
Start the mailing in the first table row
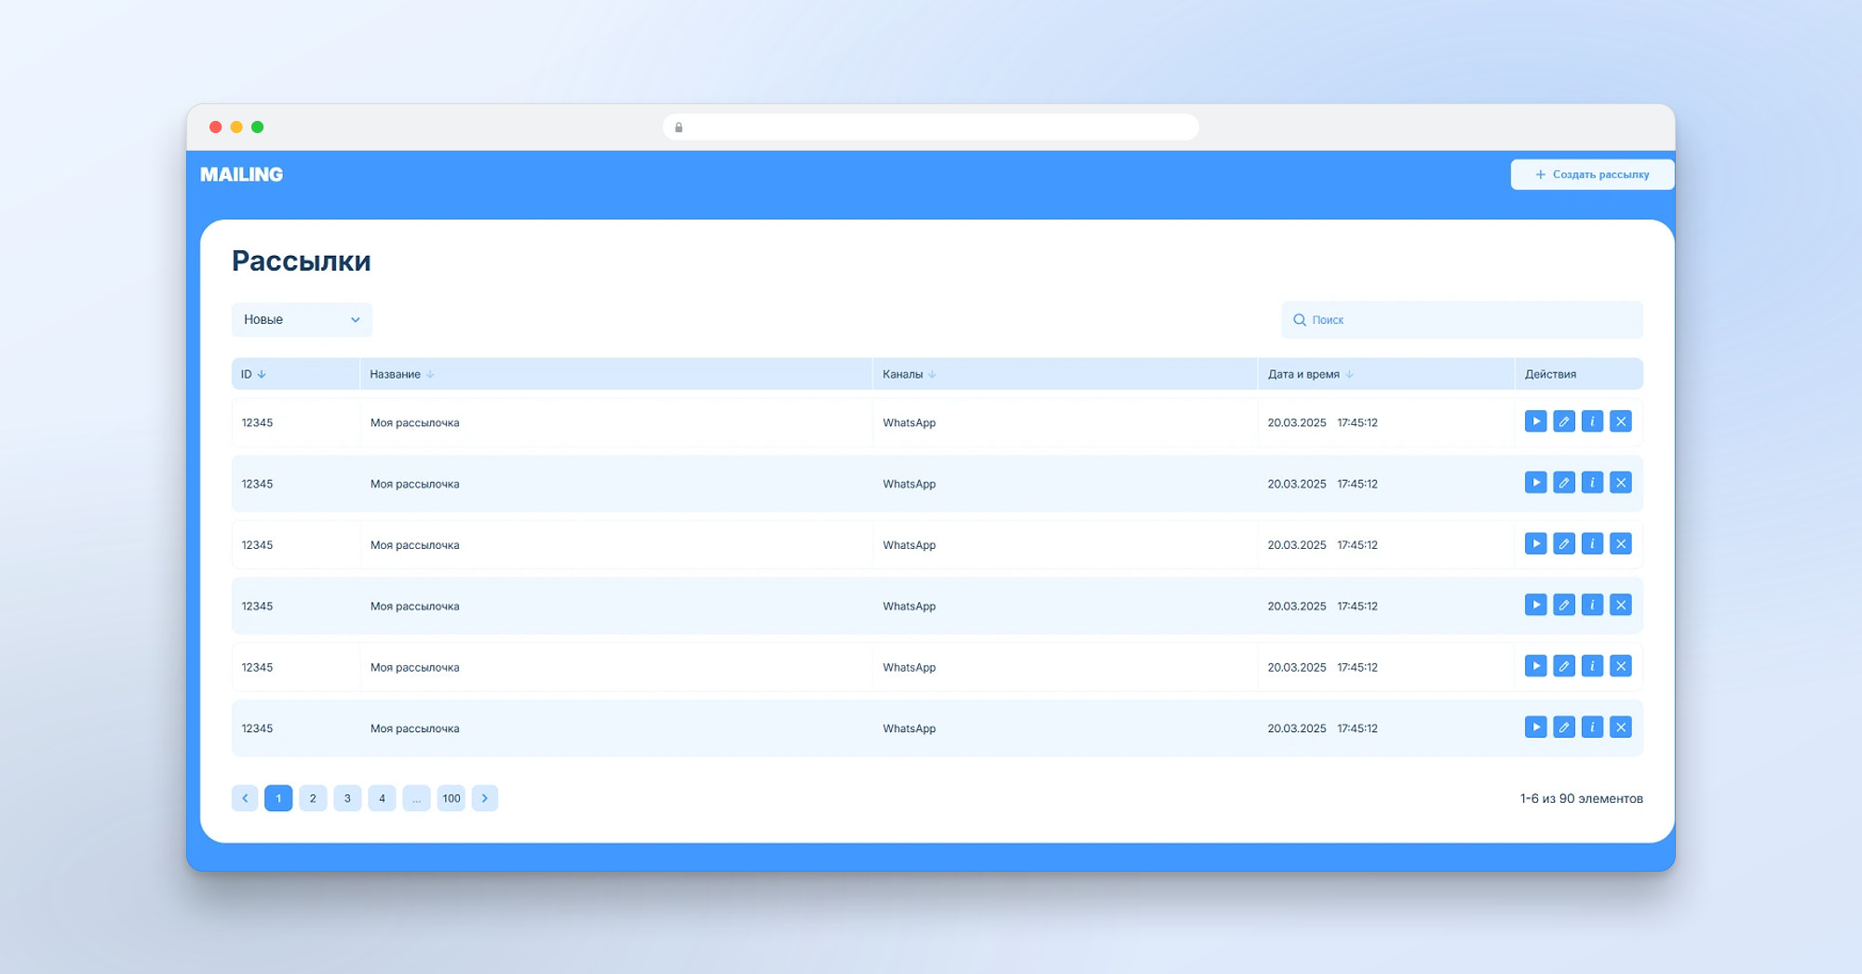tap(1535, 421)
